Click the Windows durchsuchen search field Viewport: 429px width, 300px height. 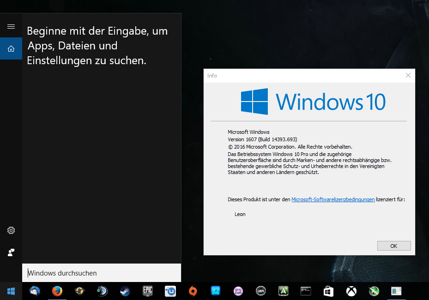(x=102, y=273)
